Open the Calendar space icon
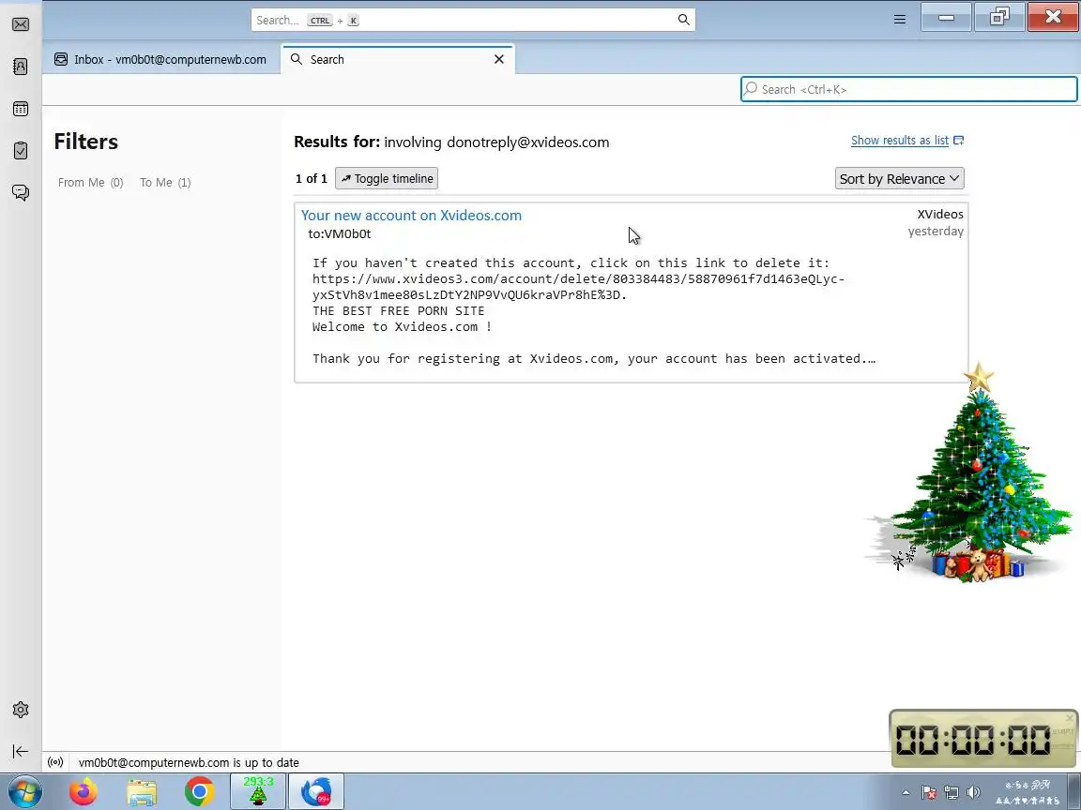The image size is (1081, 810). click(x=21, y=109)
